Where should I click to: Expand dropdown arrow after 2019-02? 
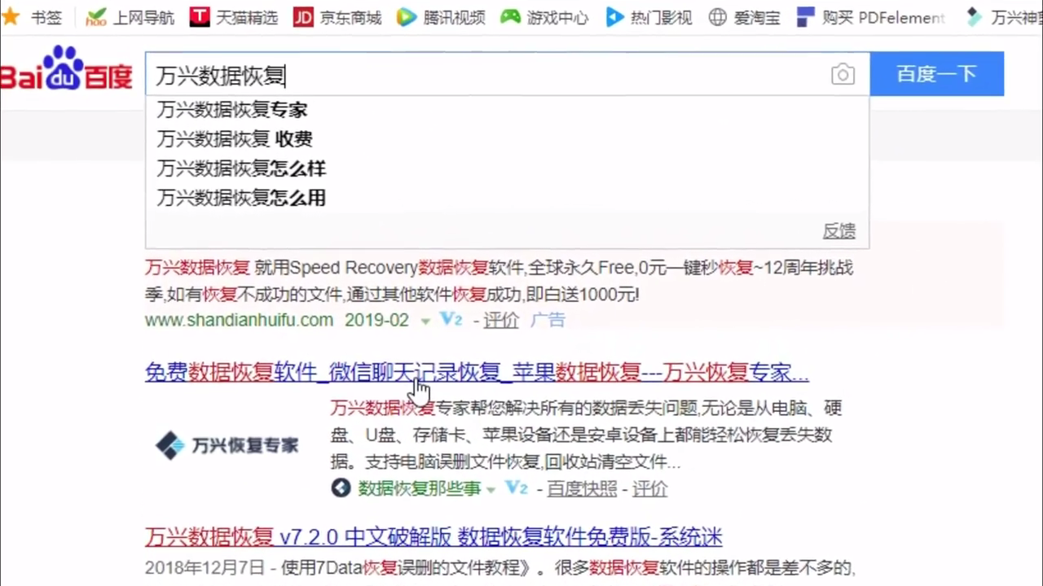(425, 321)
